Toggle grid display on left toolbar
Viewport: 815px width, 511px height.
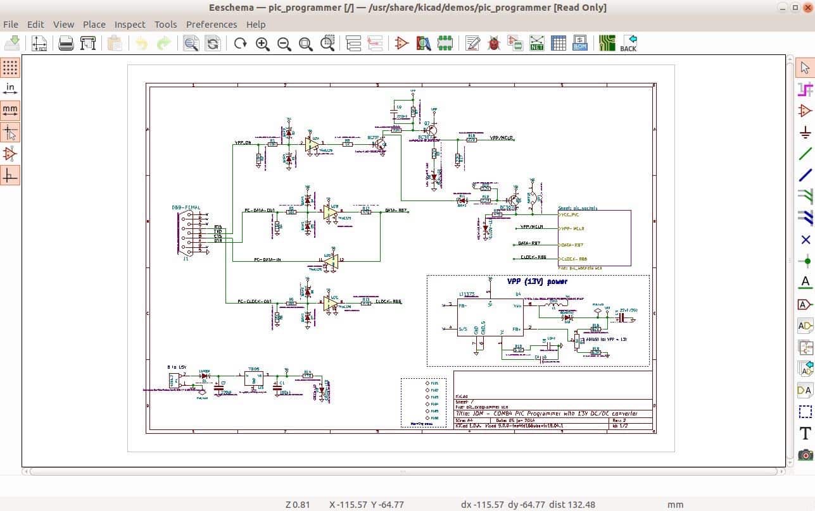coord(10,68)
